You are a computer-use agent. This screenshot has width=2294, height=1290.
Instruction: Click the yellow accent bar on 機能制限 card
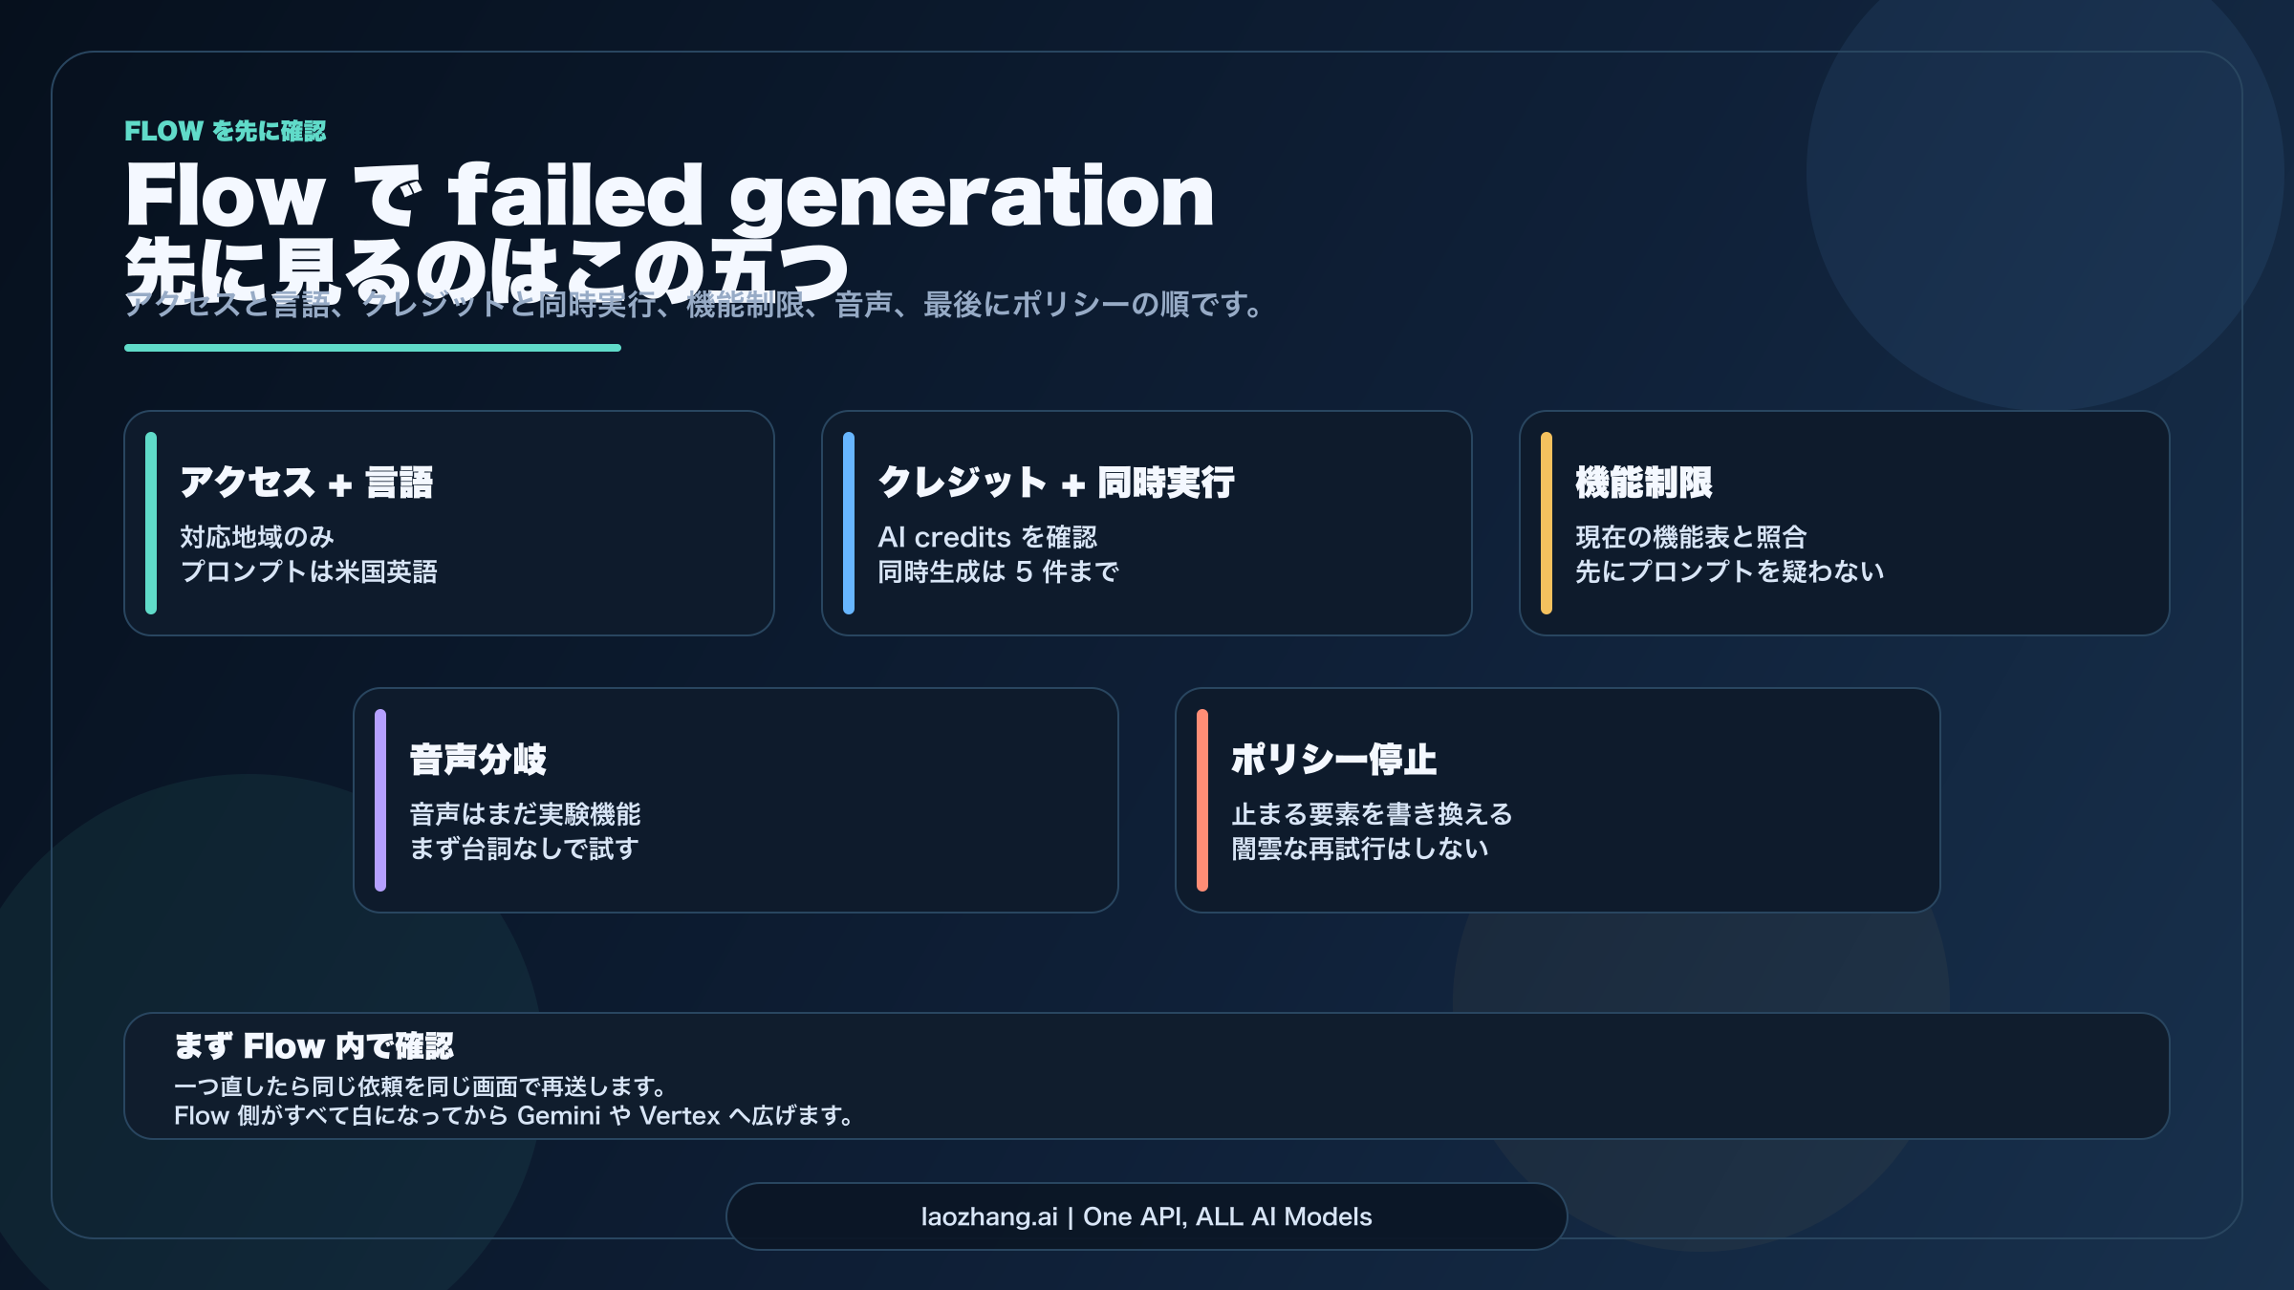[1547, 523]
